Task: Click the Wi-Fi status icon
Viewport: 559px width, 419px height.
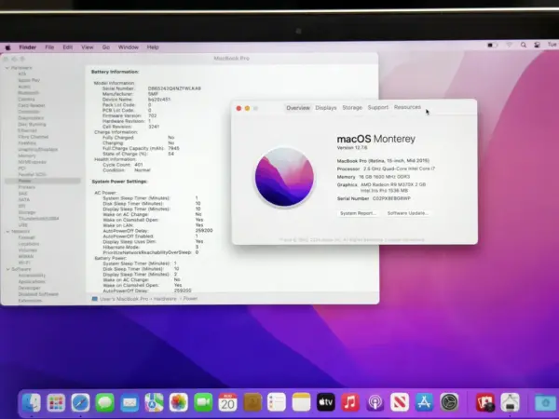Action: coord(509,45)
